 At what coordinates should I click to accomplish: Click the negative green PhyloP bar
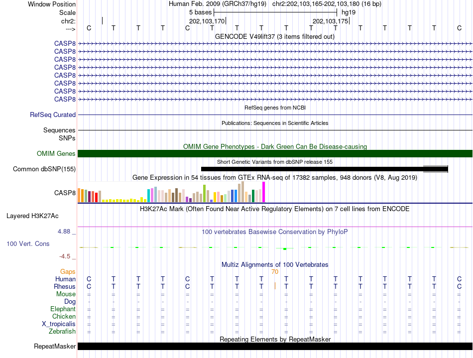tap(285, 249)
